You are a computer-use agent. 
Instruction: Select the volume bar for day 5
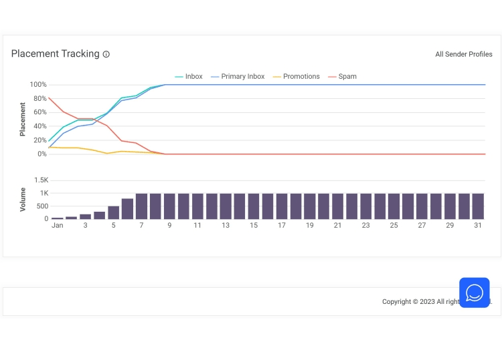tap(113, 212)
